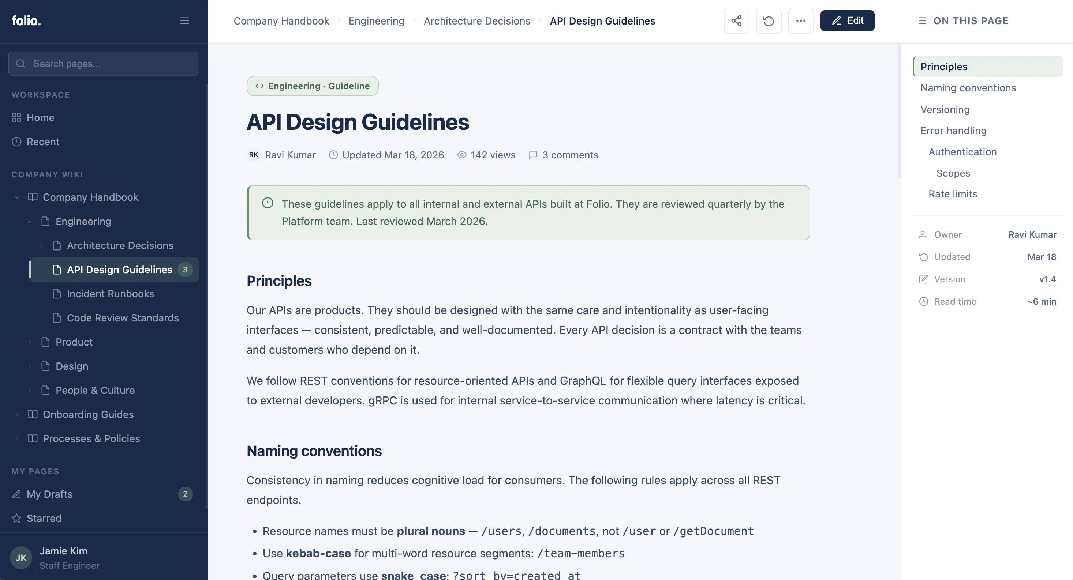This screenshot has width=1073, height=580.
Task: Open the 3 comments link
Action: (x=570, y=155)
